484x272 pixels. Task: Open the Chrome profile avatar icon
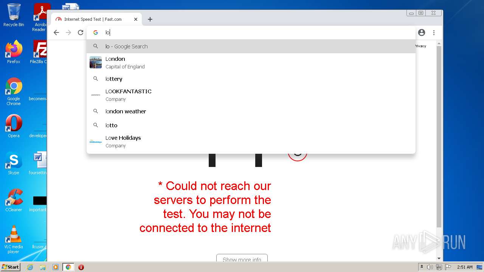(422, 32)
